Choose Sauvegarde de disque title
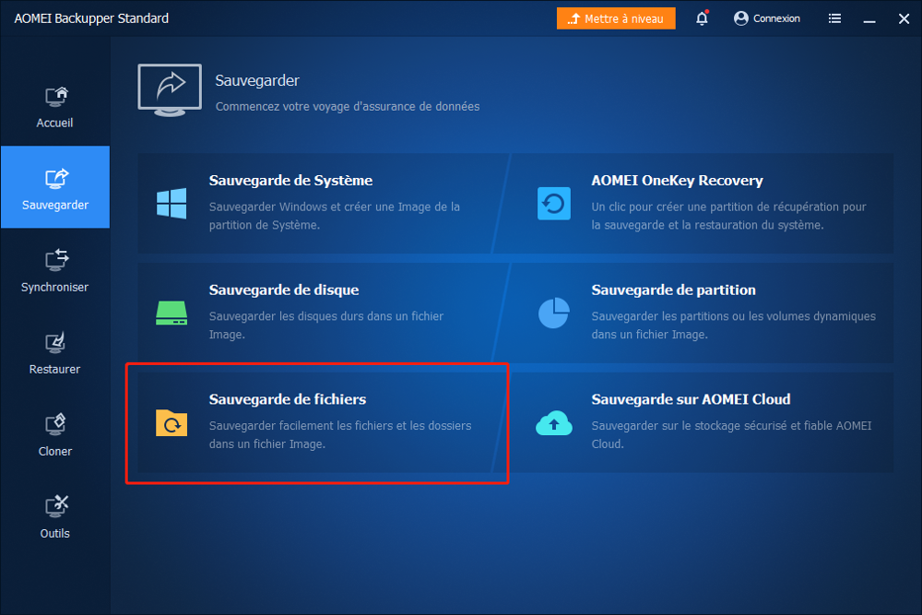The width and height of the screenshot is (922, 615). (284, 290)
